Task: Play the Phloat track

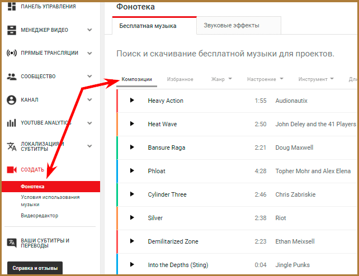Action: (x=132, y=170)
